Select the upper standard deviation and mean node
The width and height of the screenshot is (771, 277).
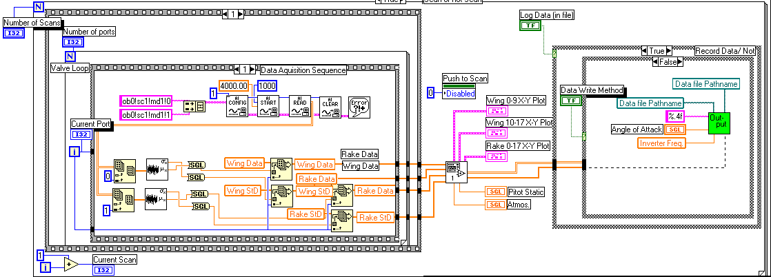point(157,170)
